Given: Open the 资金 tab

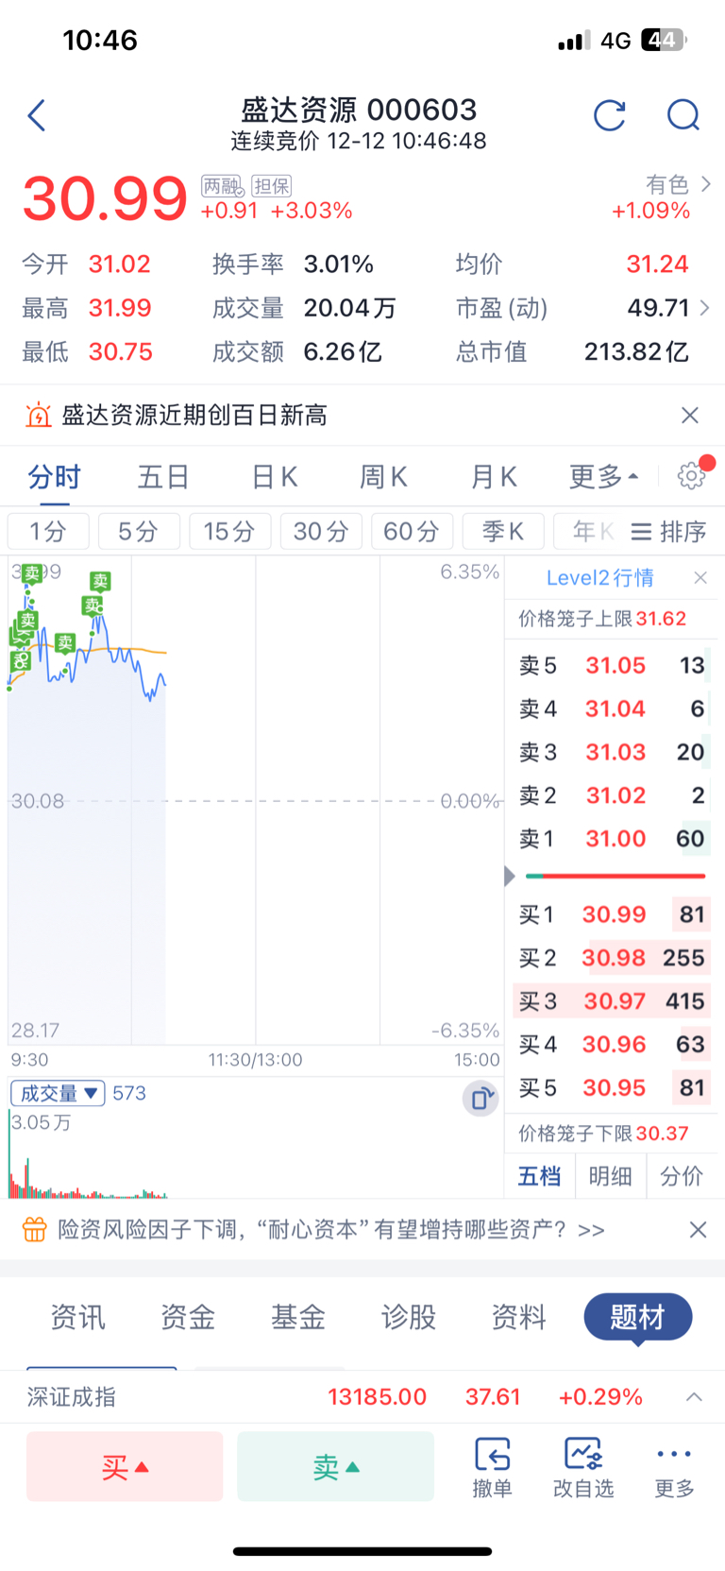Looking at the screenshot, I should 188,1316.
